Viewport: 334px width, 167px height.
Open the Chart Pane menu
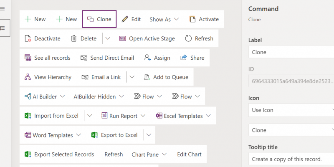point(149,154)
